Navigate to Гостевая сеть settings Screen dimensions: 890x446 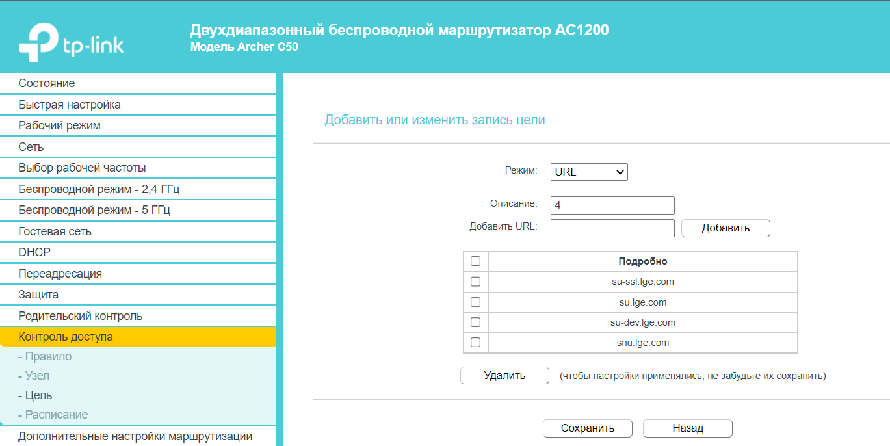pyautogui.click(x=55, y=231)
